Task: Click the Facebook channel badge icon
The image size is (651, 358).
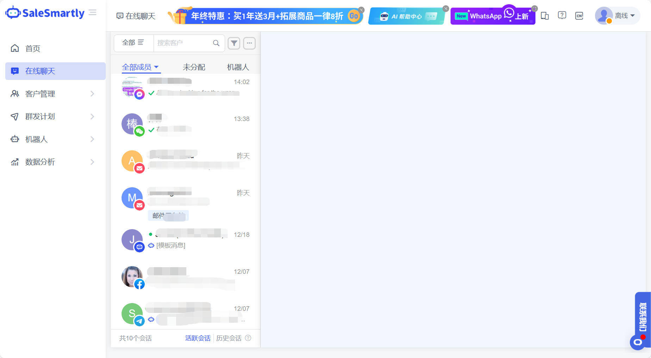Action: (140, 284)
